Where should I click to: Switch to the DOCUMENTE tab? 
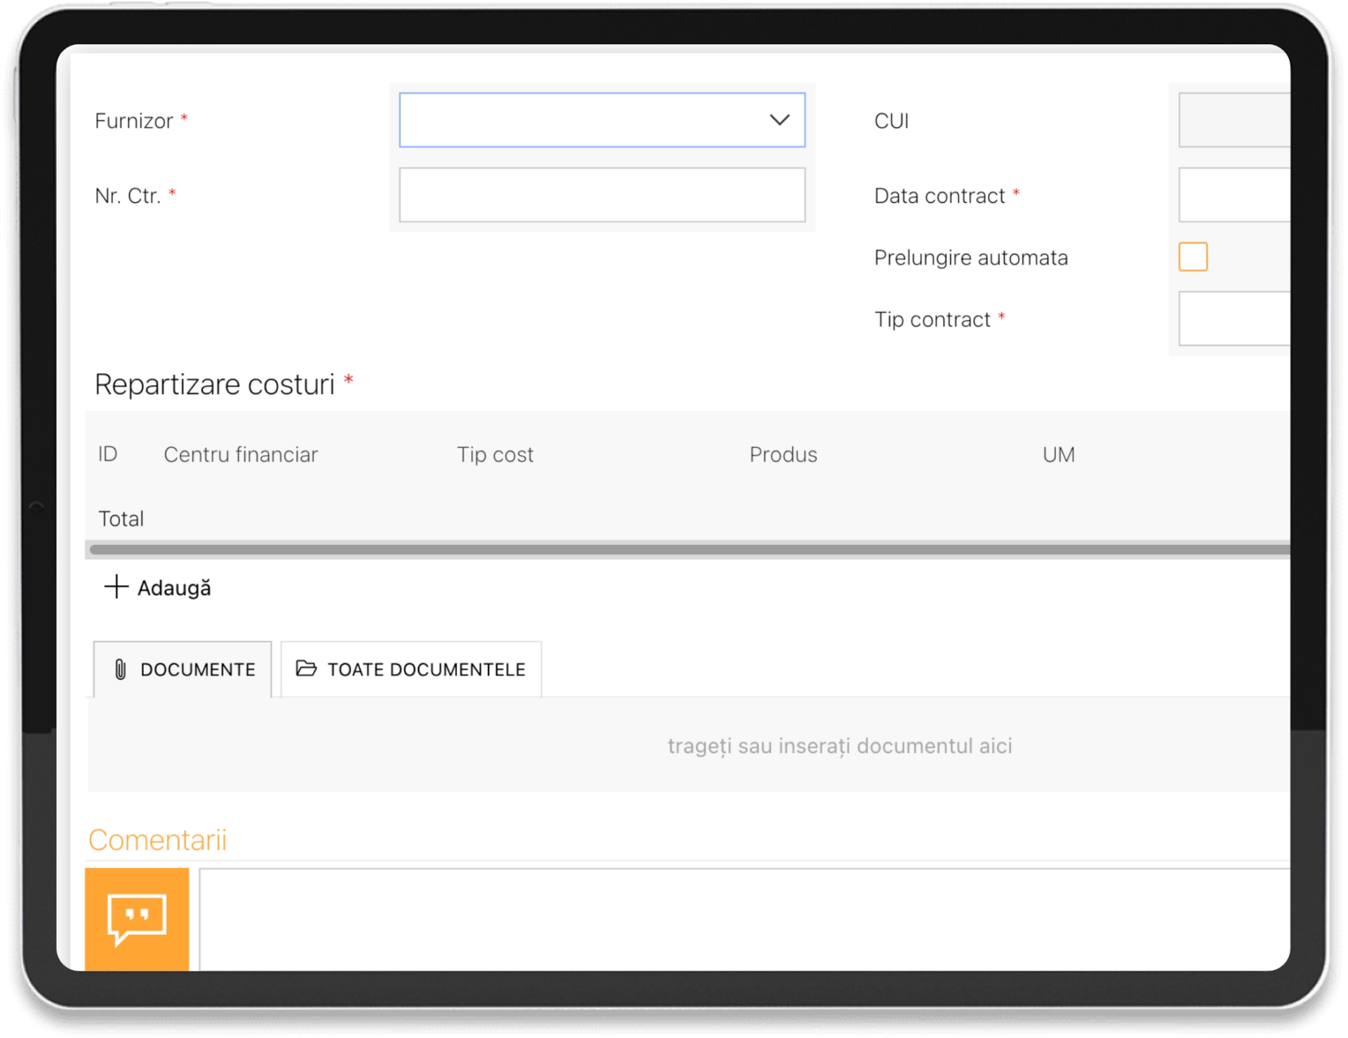pyautogui.click(x=183, y=669)
